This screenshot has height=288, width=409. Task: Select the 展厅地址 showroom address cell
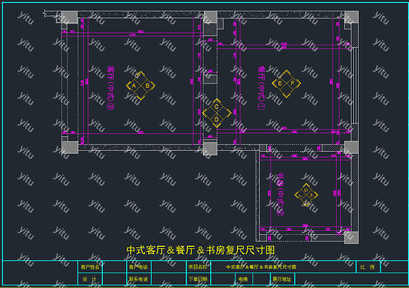tap(282, 279)
